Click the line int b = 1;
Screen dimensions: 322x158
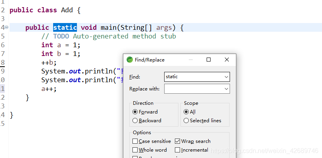click(61, 54)
